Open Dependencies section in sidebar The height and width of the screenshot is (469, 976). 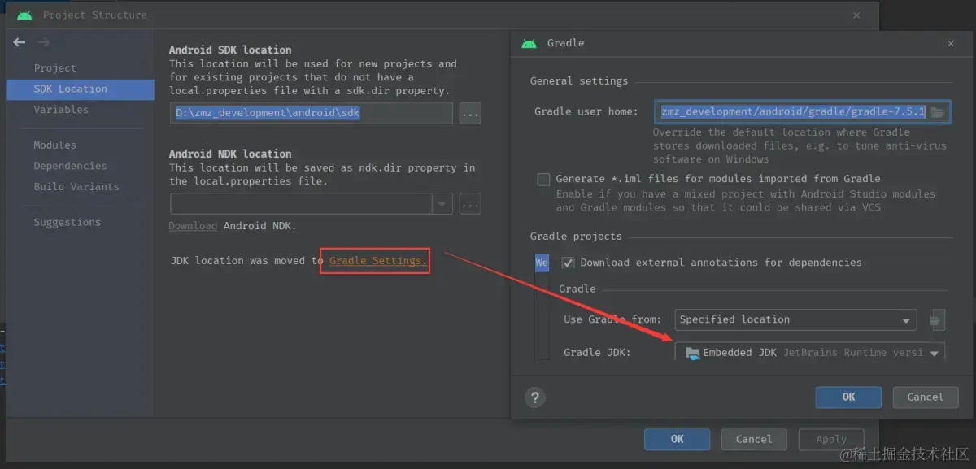[70, 166]
